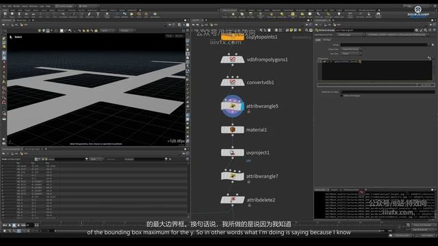Screen dimensions: 438x246
Task: Open the Group selector arrow
Action: coord(433,44)
